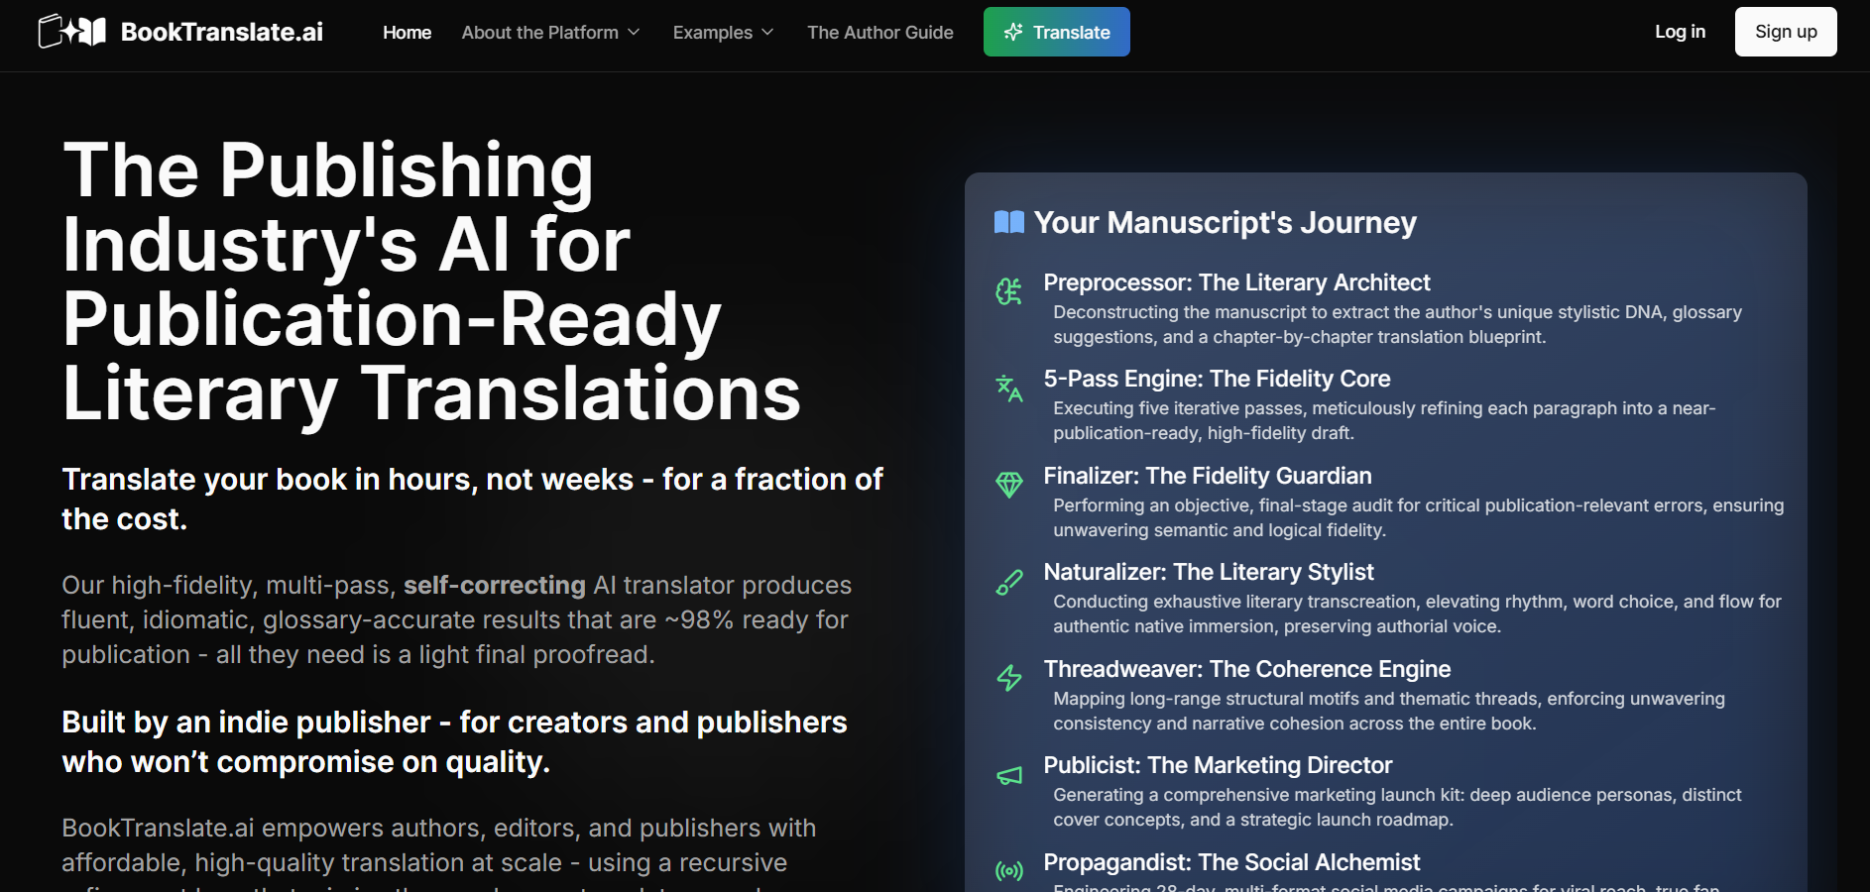Expand the Examples dropdown chevron

tap(767, 33)
